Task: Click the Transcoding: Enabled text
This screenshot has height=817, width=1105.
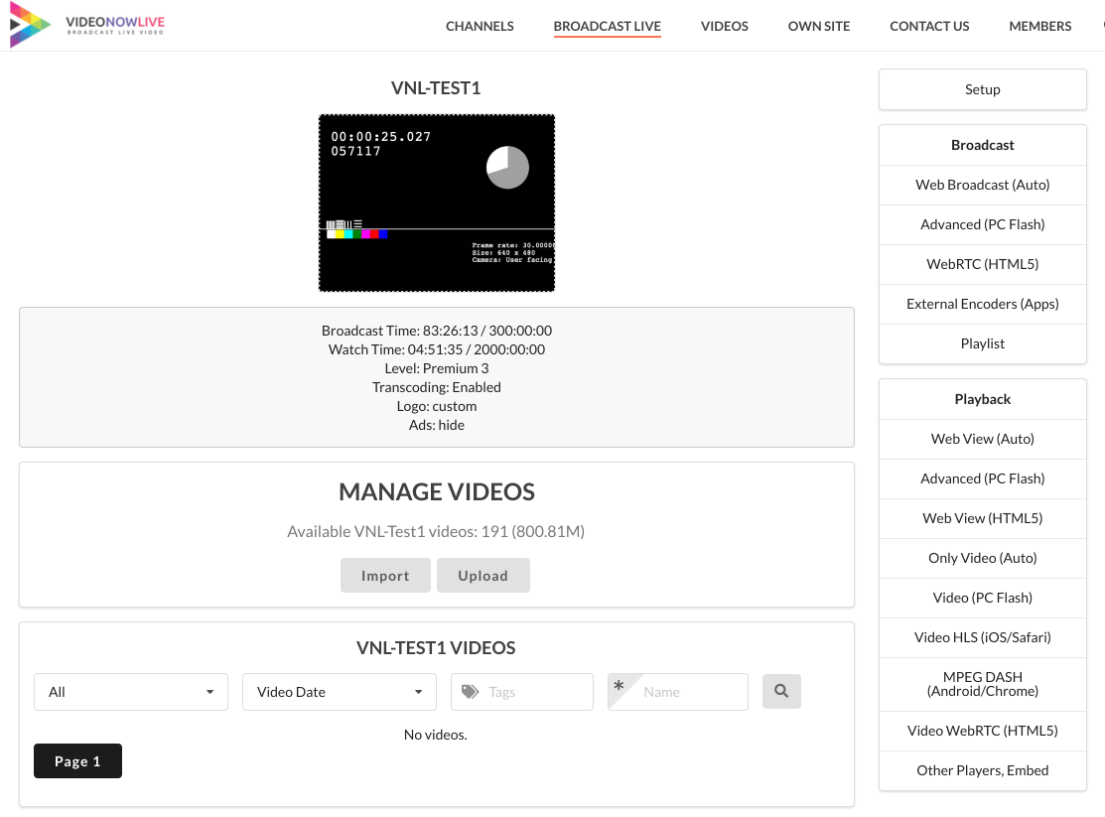Action: pyautogui.click(x=437, y=387)
